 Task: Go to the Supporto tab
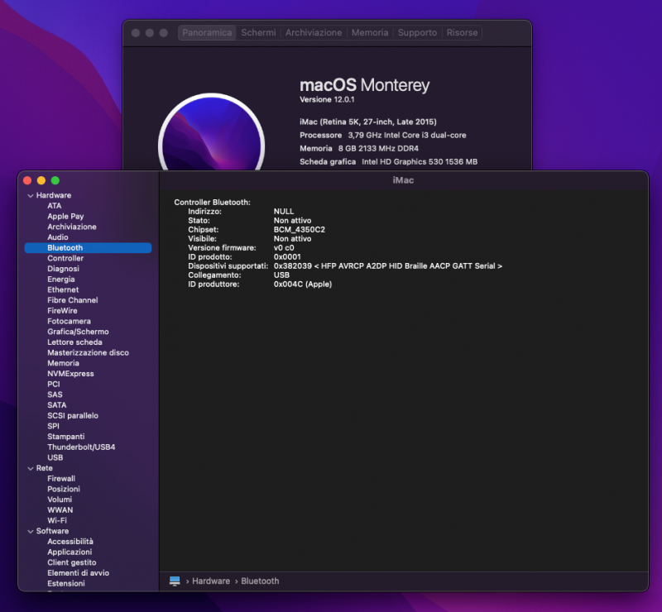[x=417, y=33]
